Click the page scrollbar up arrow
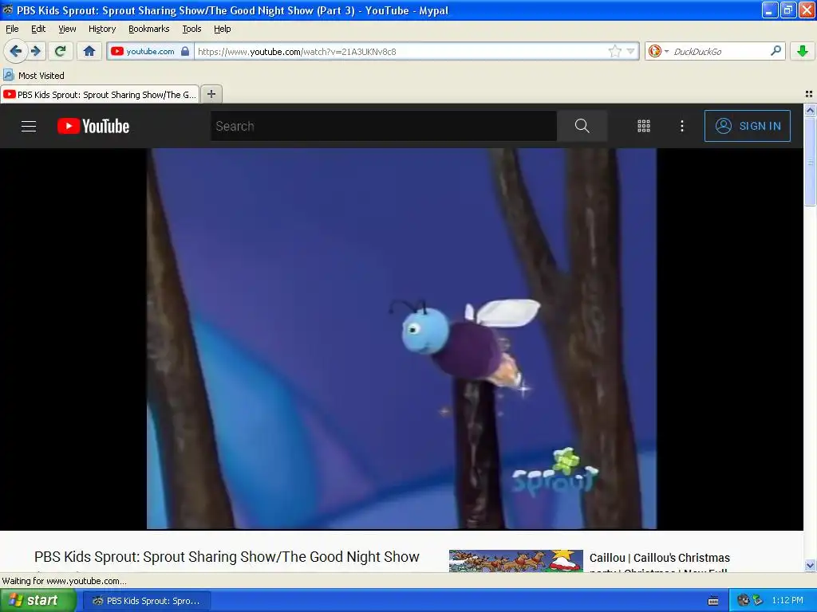The image size is (817, 612). click(810, 110)
